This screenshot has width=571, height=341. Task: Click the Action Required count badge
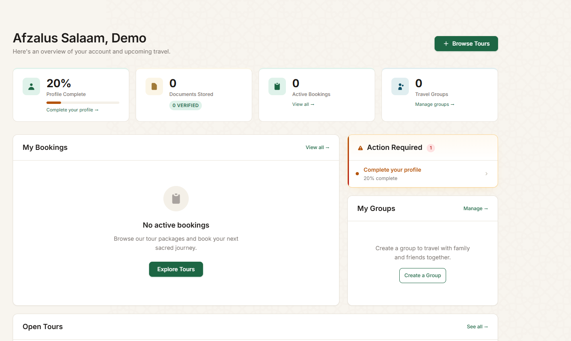(431, 148)
